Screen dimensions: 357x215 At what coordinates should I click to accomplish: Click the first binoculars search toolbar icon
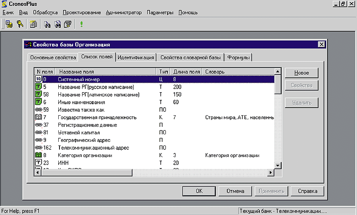(x=47, y=24)
